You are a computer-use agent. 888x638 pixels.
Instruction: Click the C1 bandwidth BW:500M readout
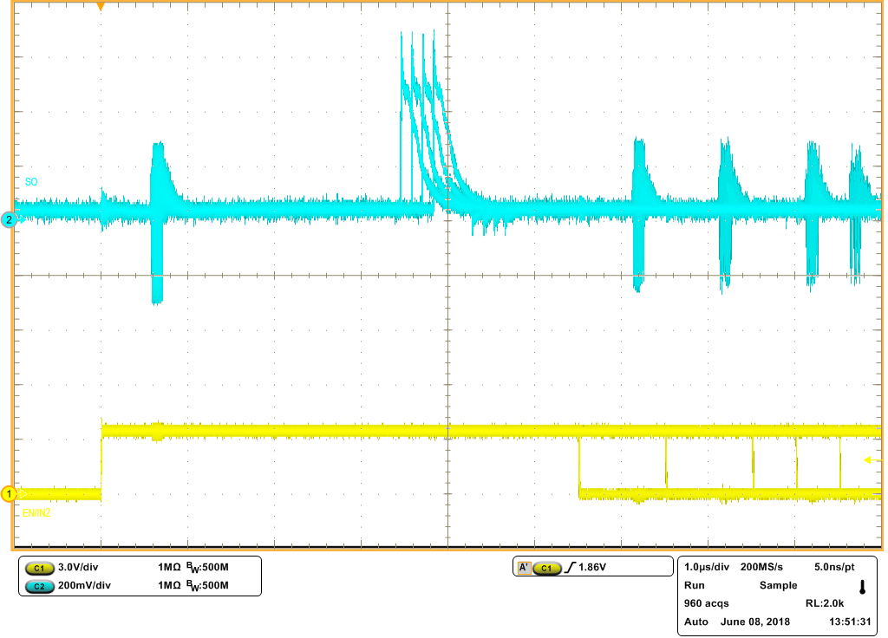point(208,568)
